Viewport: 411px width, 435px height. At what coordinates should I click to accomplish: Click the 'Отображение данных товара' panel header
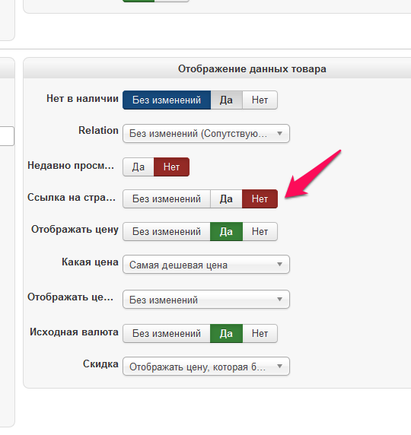(x=252, y=68)
